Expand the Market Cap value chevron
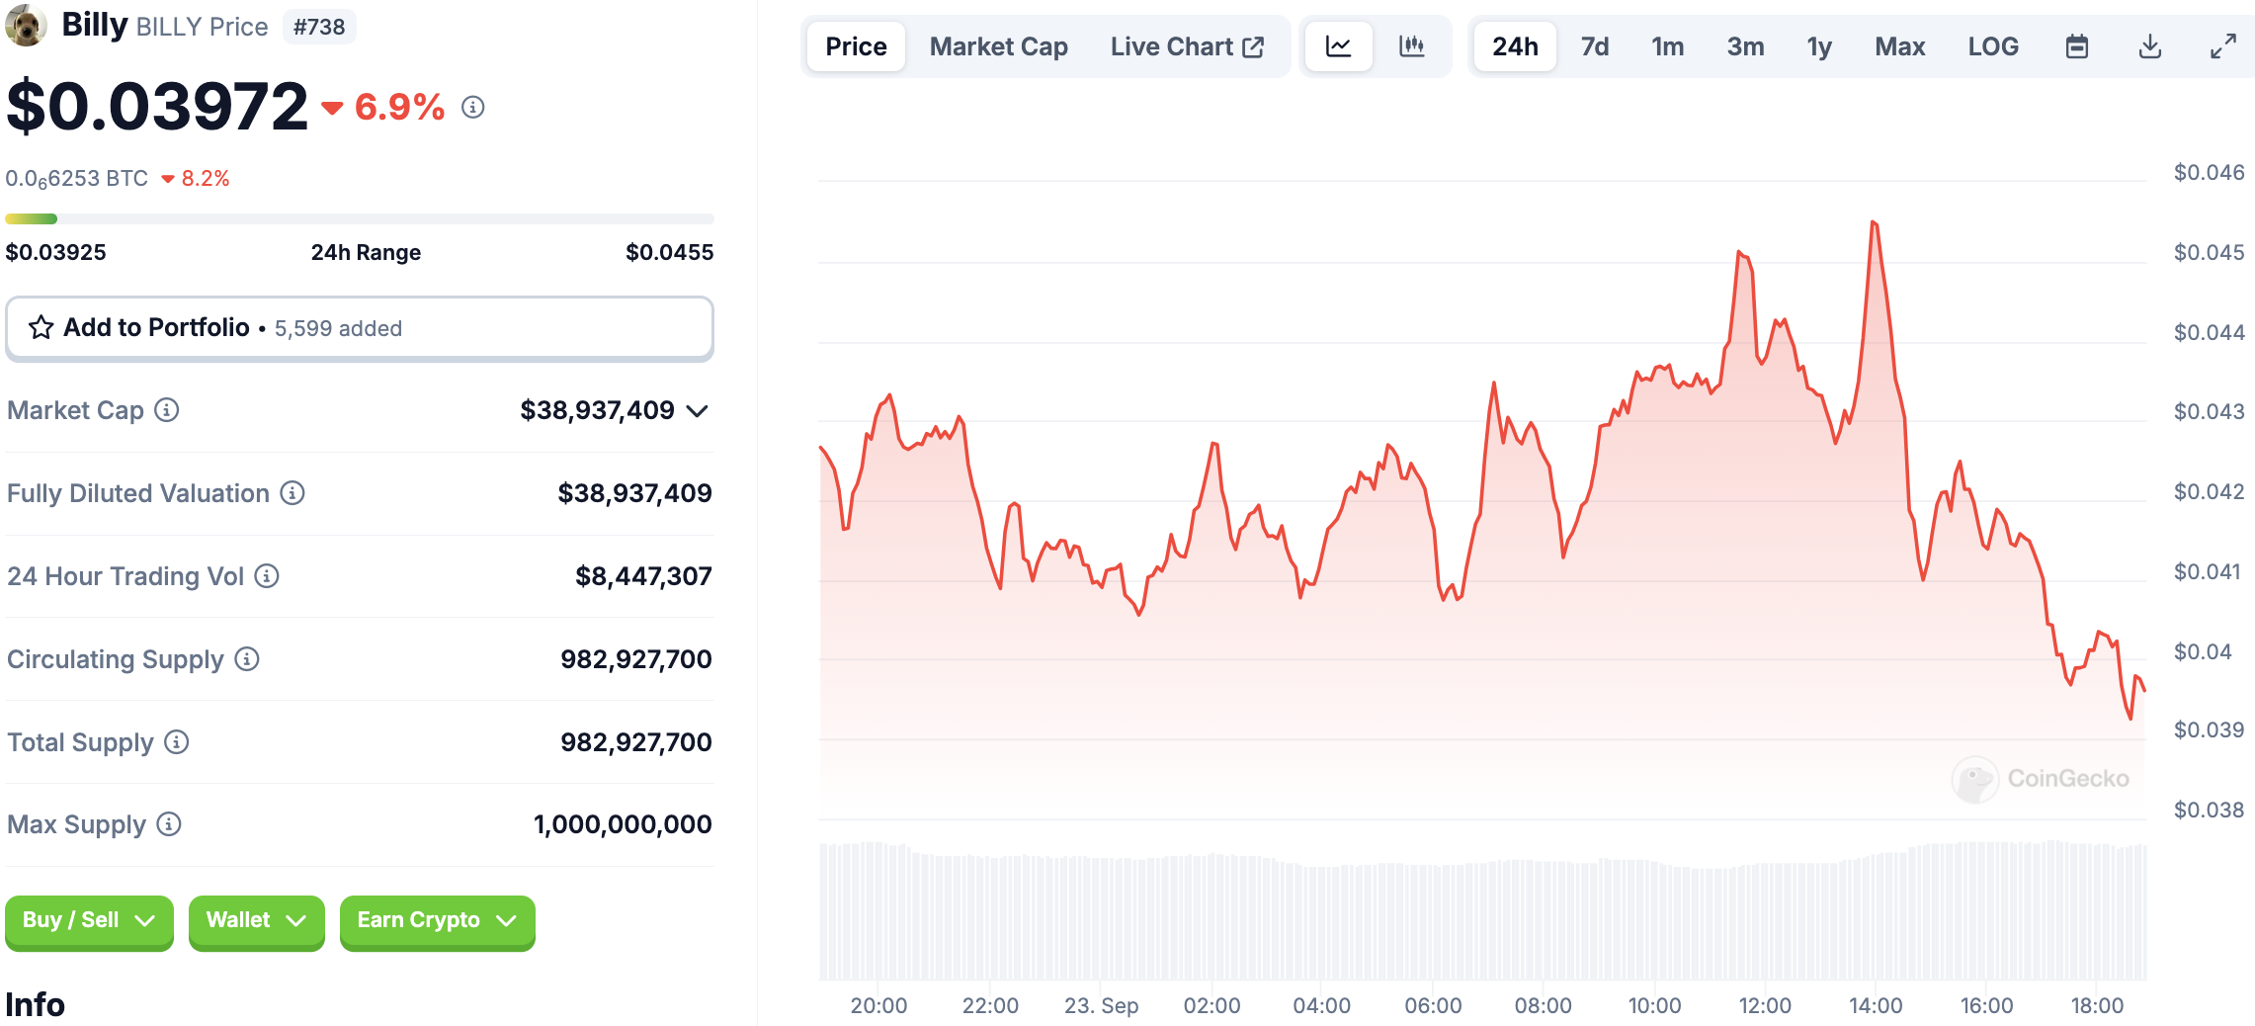This screenshot has width=2255, height=1026. tap(698, 410)
